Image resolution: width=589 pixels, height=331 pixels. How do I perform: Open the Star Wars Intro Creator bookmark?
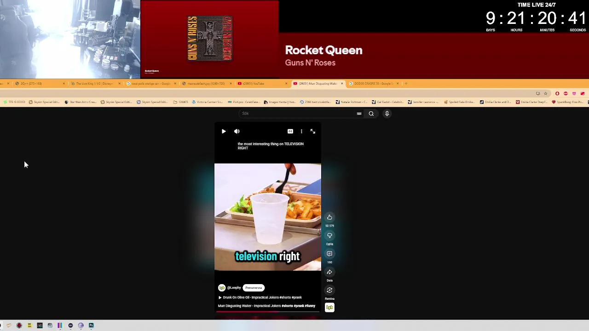(81, 102)
